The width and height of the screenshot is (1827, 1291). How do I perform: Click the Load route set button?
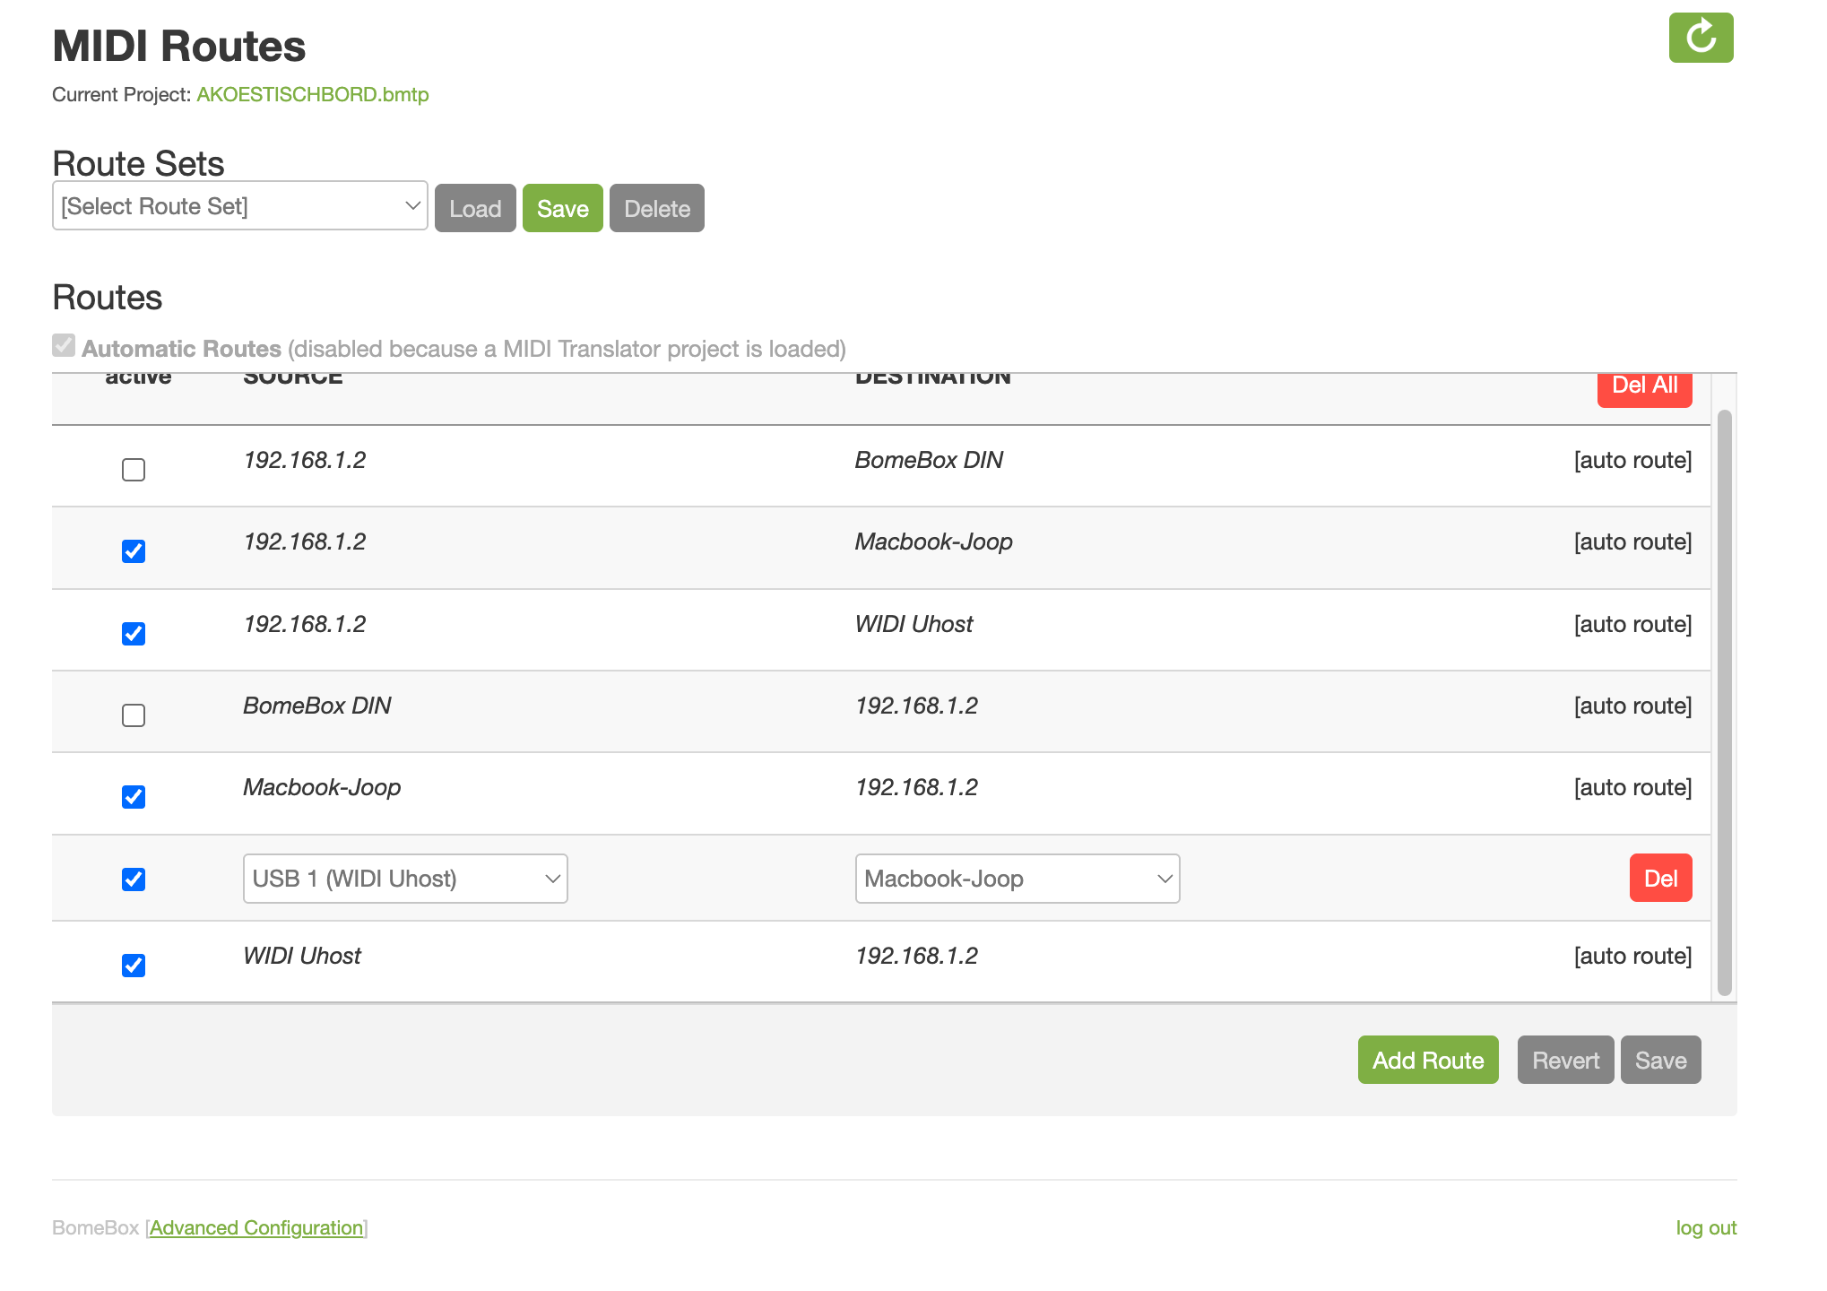tap(474, 208)
